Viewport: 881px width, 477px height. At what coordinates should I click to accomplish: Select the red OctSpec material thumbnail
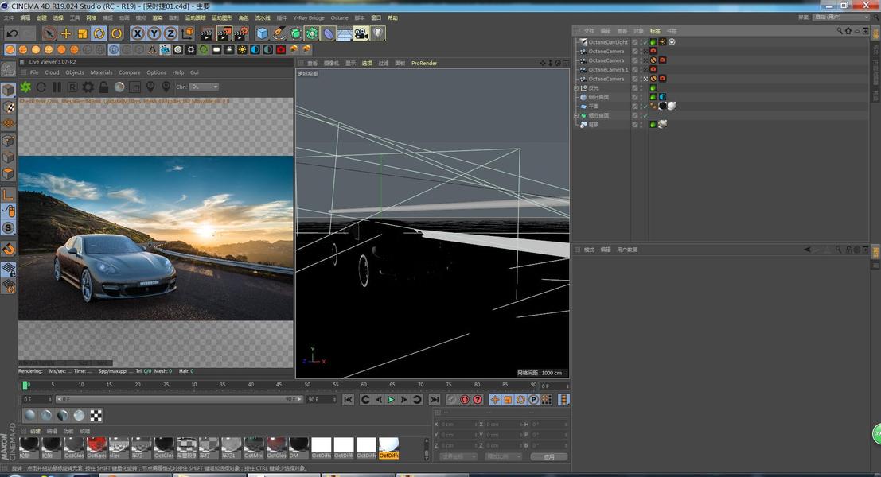tap(96, 448)
